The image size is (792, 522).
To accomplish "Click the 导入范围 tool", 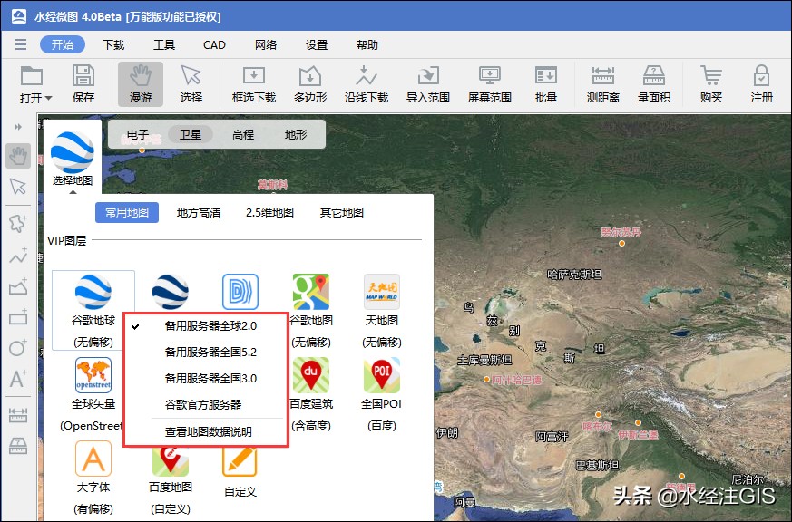I will [x=428, y=83].
